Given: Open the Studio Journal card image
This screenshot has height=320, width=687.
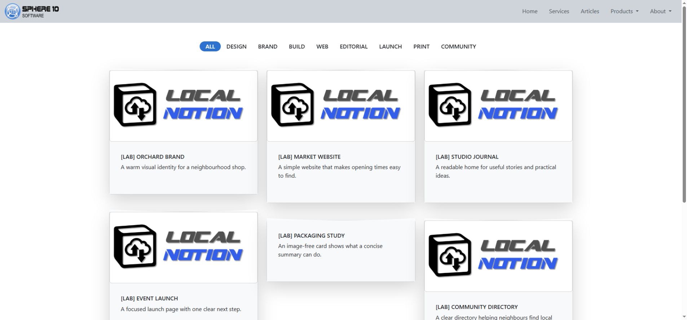Looking at the screenshot, I should pyautogui.click(x=498, y=106).
